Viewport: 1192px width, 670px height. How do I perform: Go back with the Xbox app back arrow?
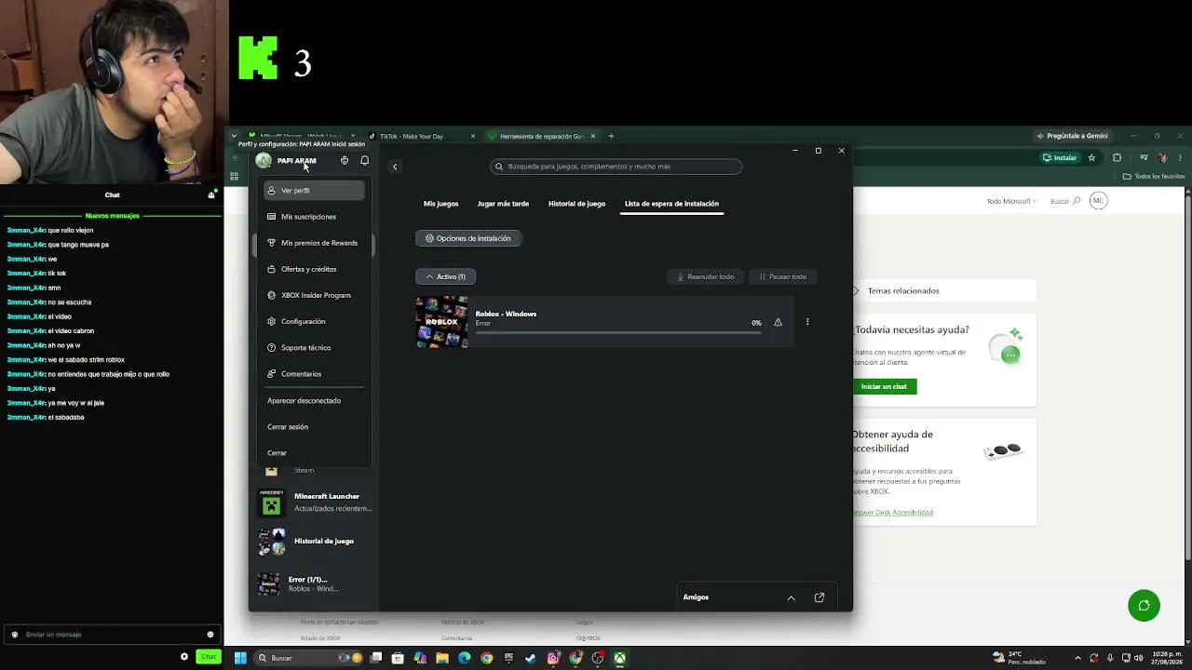[x=395, y=167]
